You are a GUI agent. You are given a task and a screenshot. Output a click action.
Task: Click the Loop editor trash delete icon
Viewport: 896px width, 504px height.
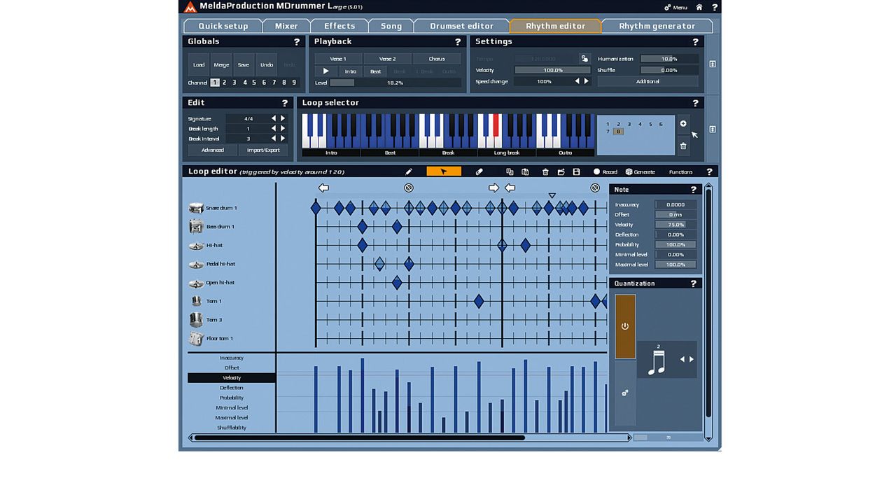click(545, 171)
